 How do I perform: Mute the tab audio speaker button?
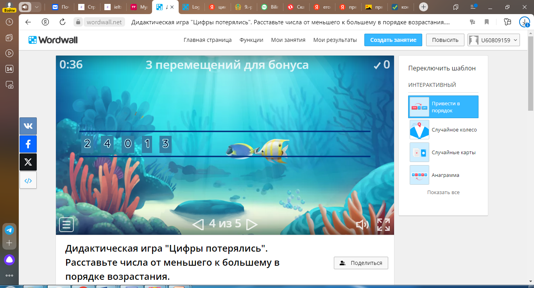[25, 7]
